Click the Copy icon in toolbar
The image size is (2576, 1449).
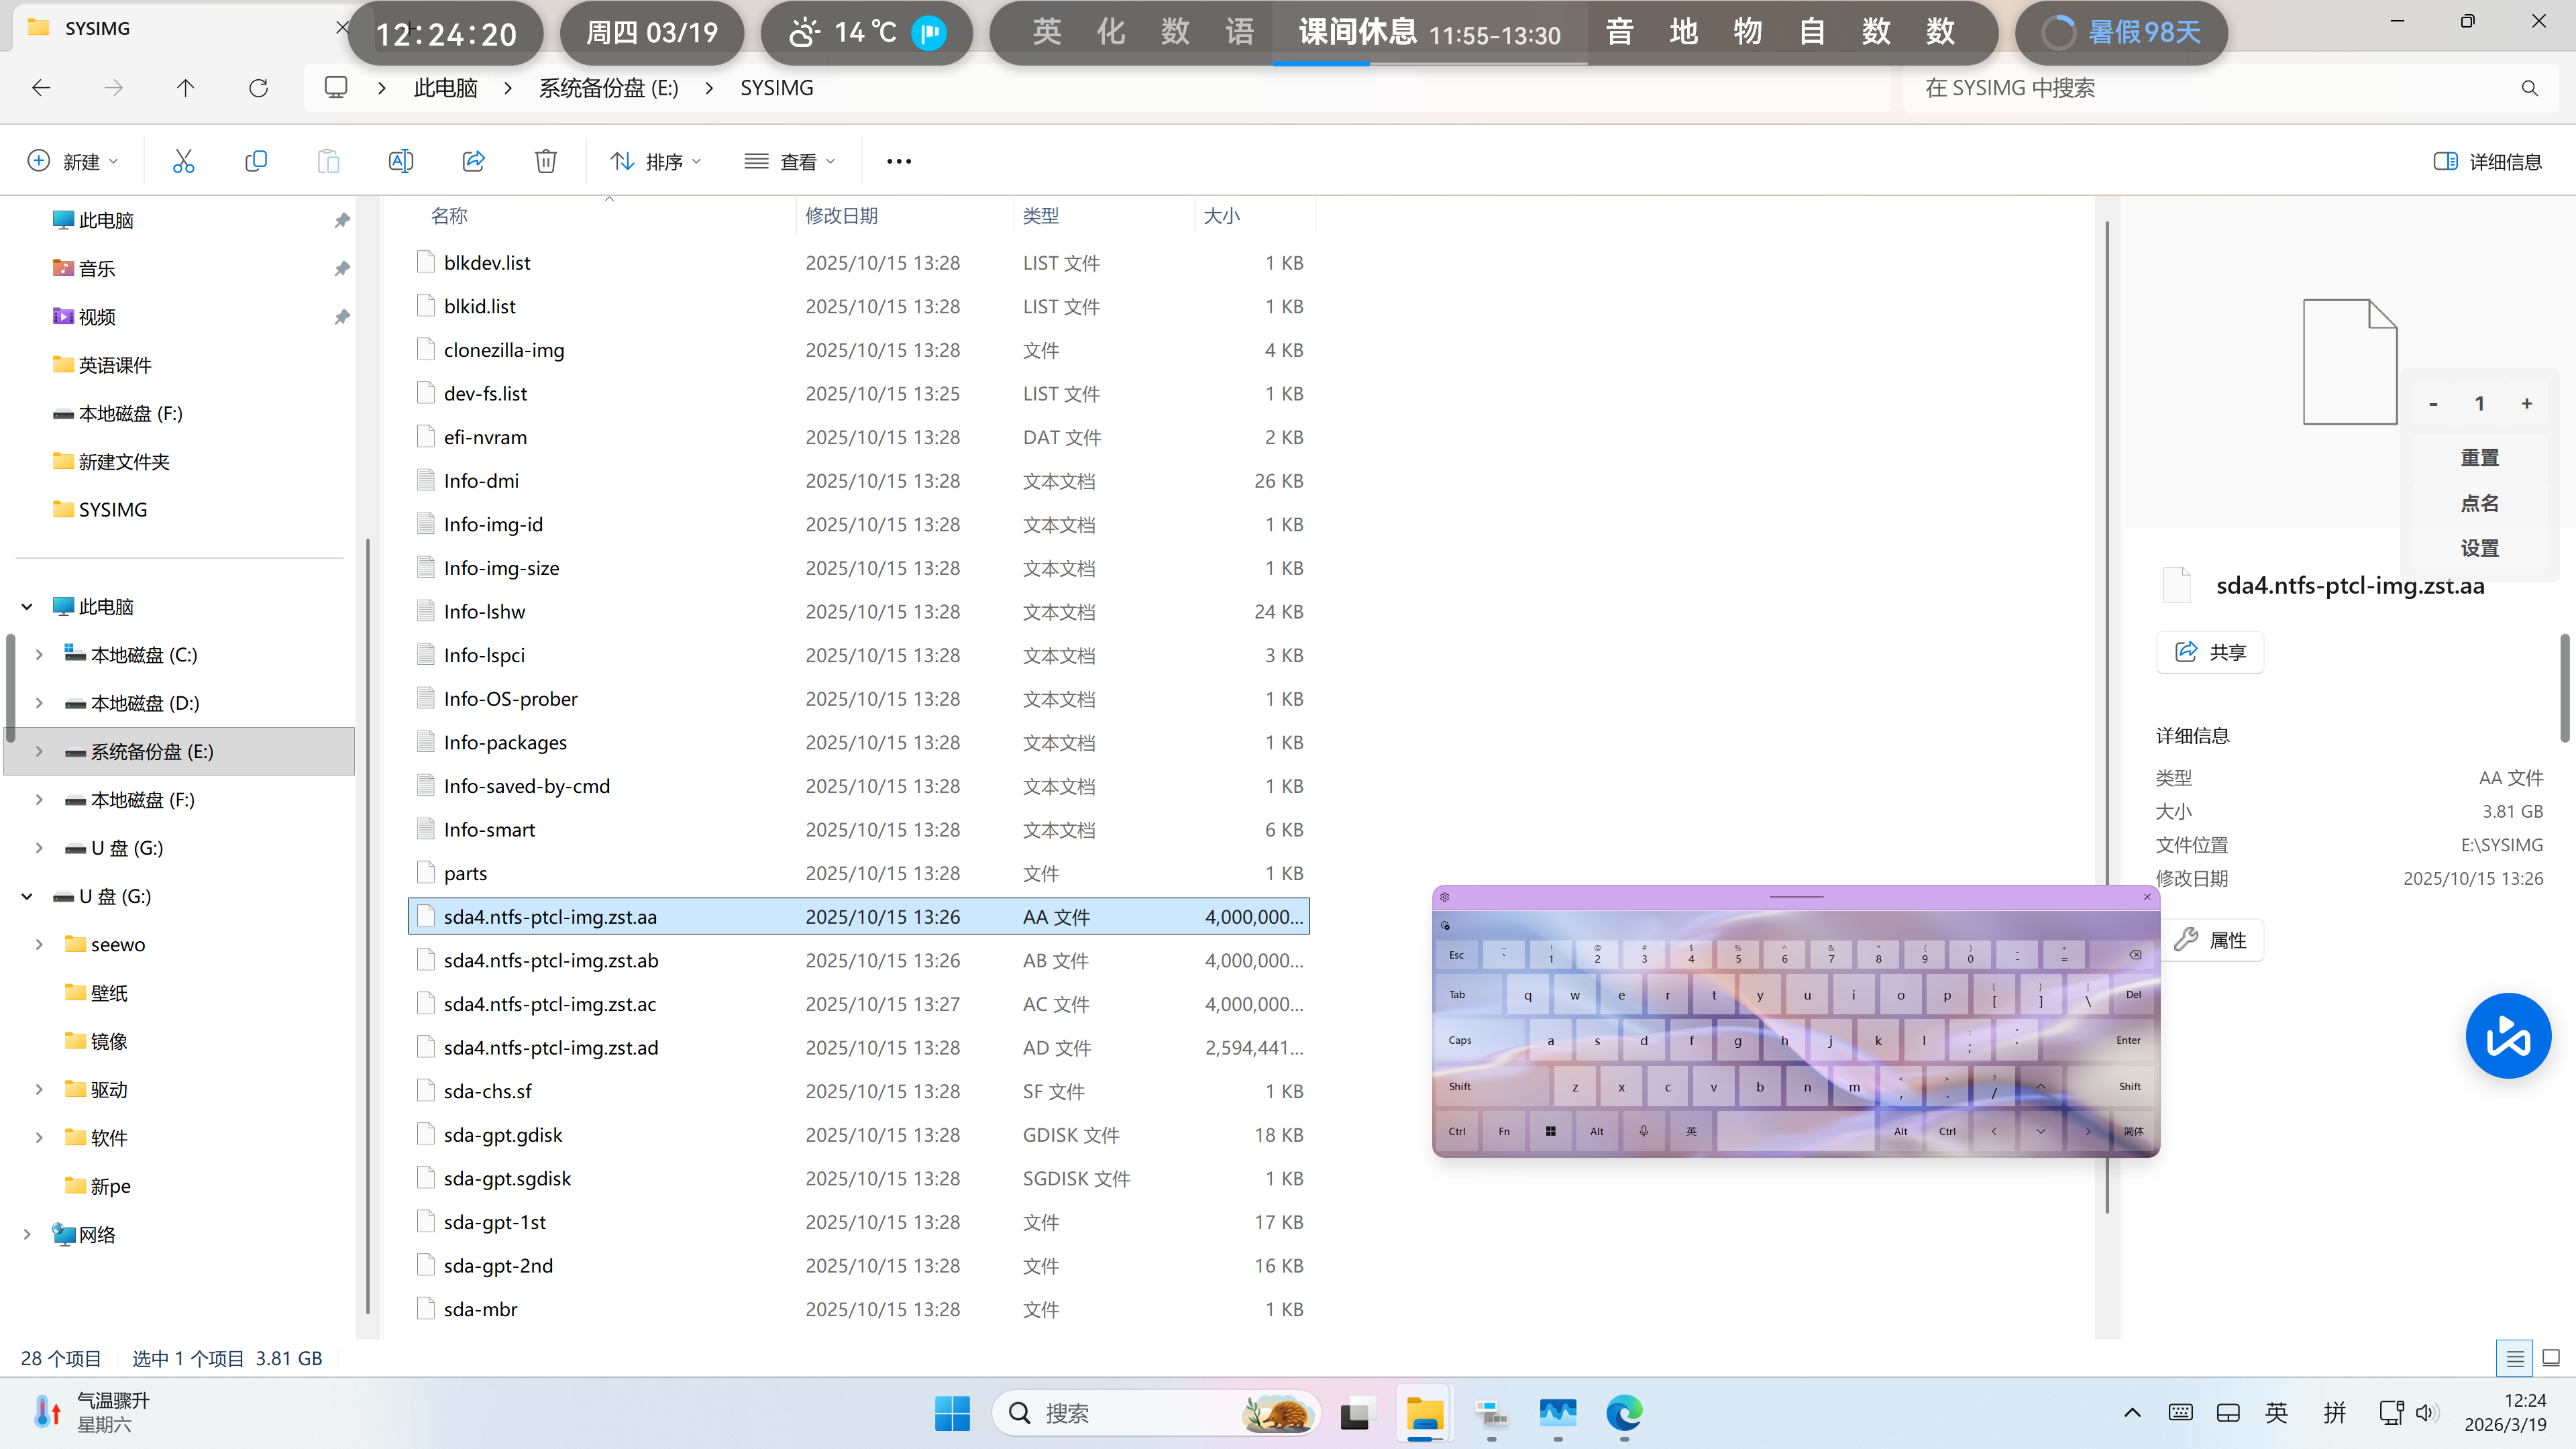click(256, 161)
